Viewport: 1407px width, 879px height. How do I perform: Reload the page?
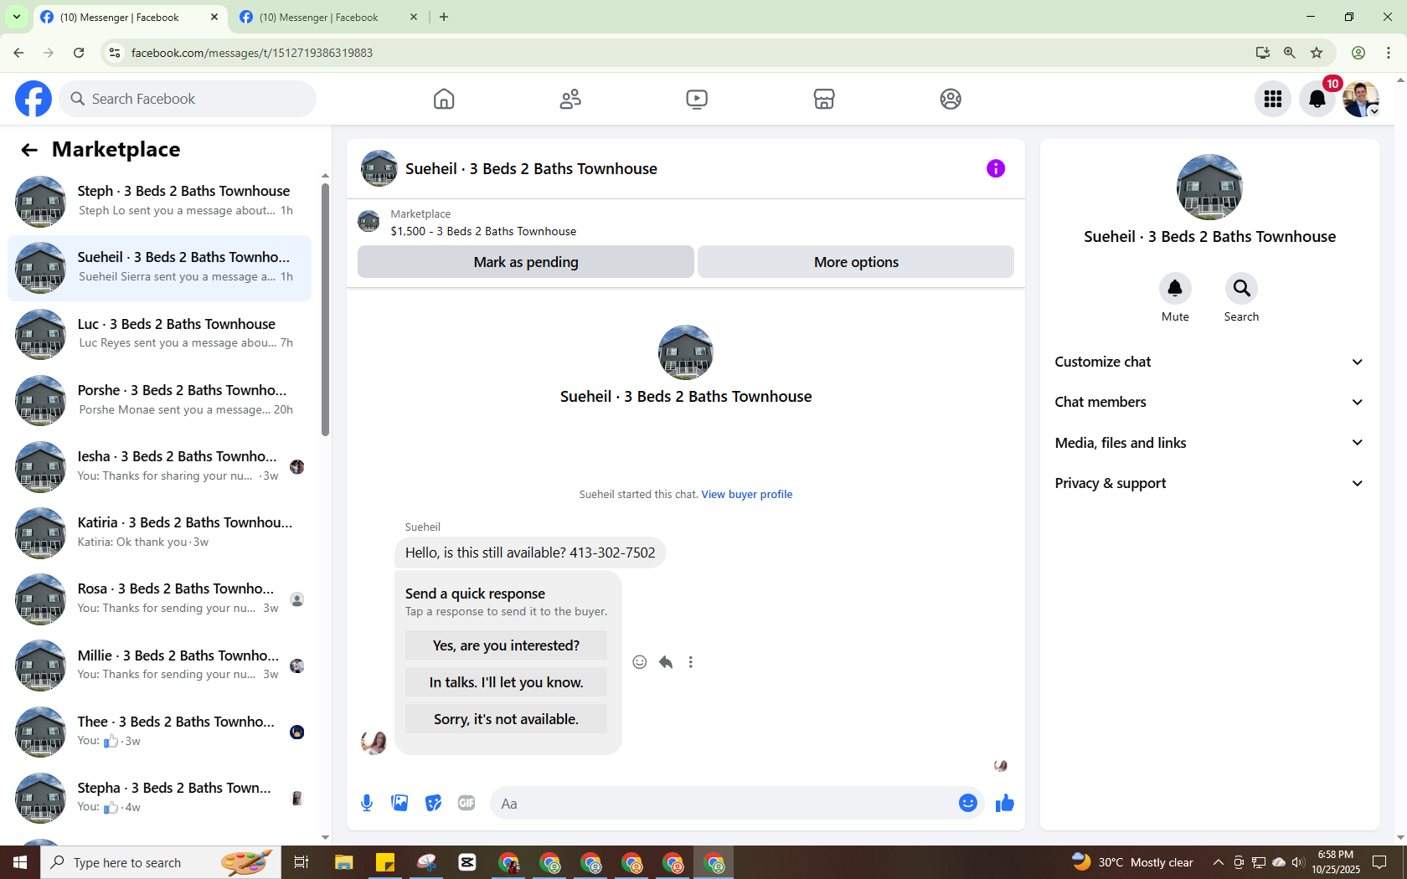(x=79, y=53)
